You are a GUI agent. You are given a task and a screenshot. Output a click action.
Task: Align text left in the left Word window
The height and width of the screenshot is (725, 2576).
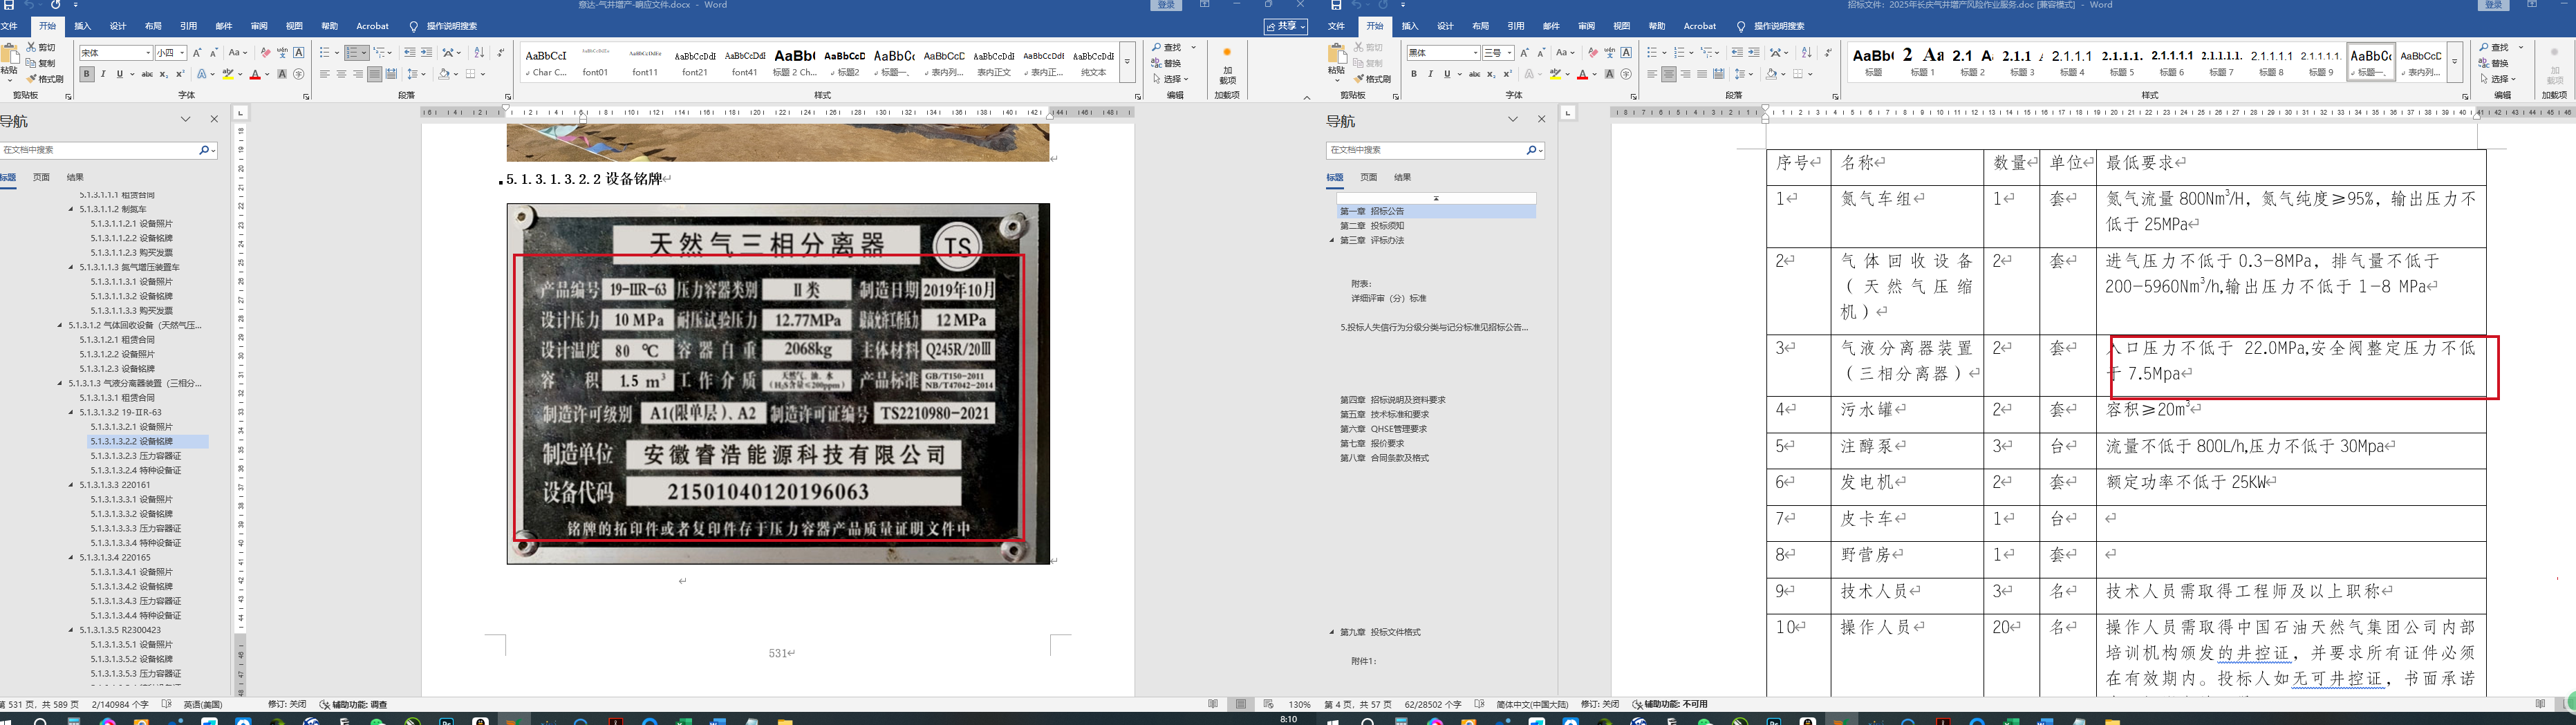324,74
